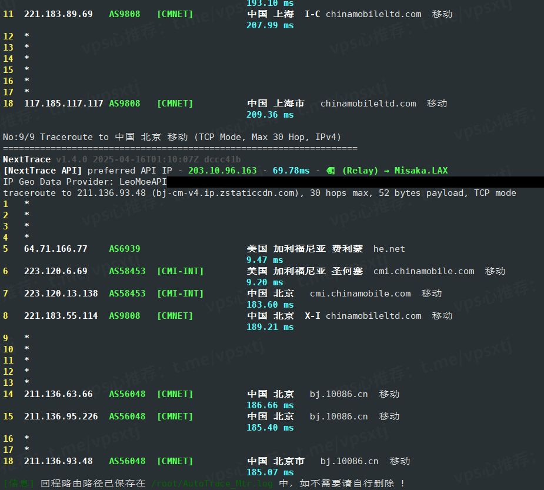Click [CMI-INT] on the 223.120.13.138 row
The image size is (544, 490).
click(x=180, y=294)
